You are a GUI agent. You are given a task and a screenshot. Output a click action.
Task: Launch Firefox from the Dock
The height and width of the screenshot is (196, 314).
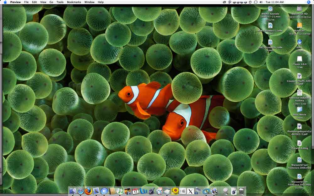tap(89, 191)
